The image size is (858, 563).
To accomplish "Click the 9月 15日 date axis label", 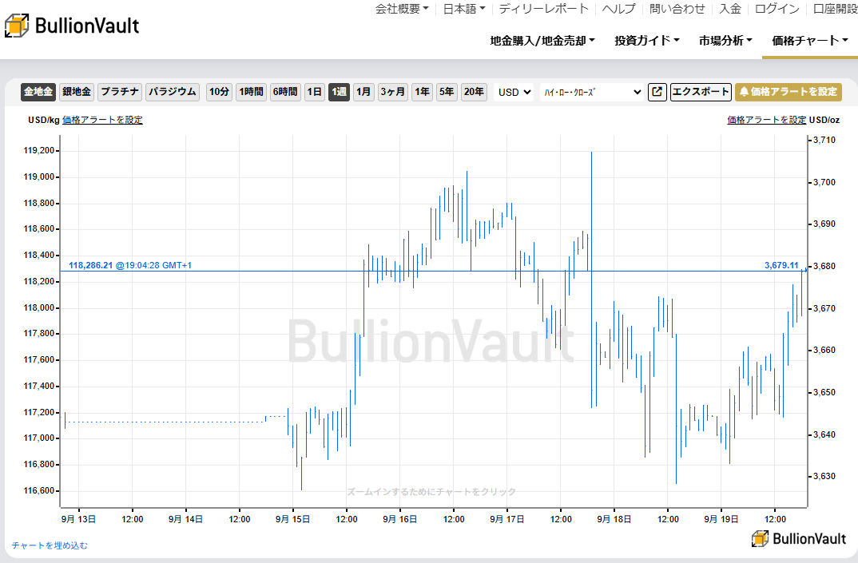I will [x=292, y=519].
